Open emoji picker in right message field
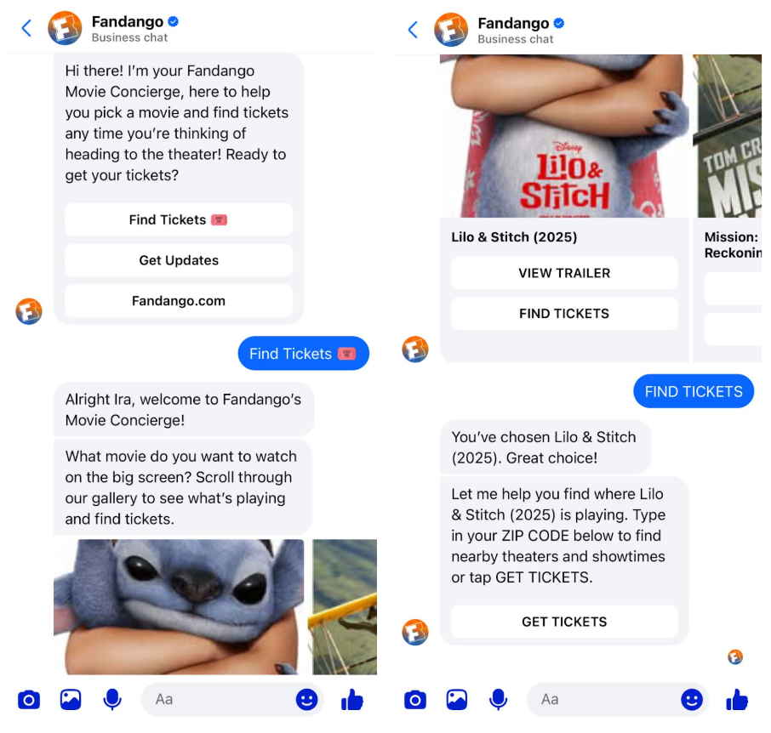Screen dimensions: 771x733 click(x=691, y=700)
